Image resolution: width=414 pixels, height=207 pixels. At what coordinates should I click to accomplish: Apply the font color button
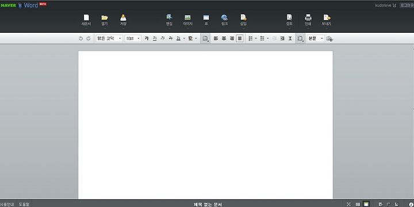178,39
